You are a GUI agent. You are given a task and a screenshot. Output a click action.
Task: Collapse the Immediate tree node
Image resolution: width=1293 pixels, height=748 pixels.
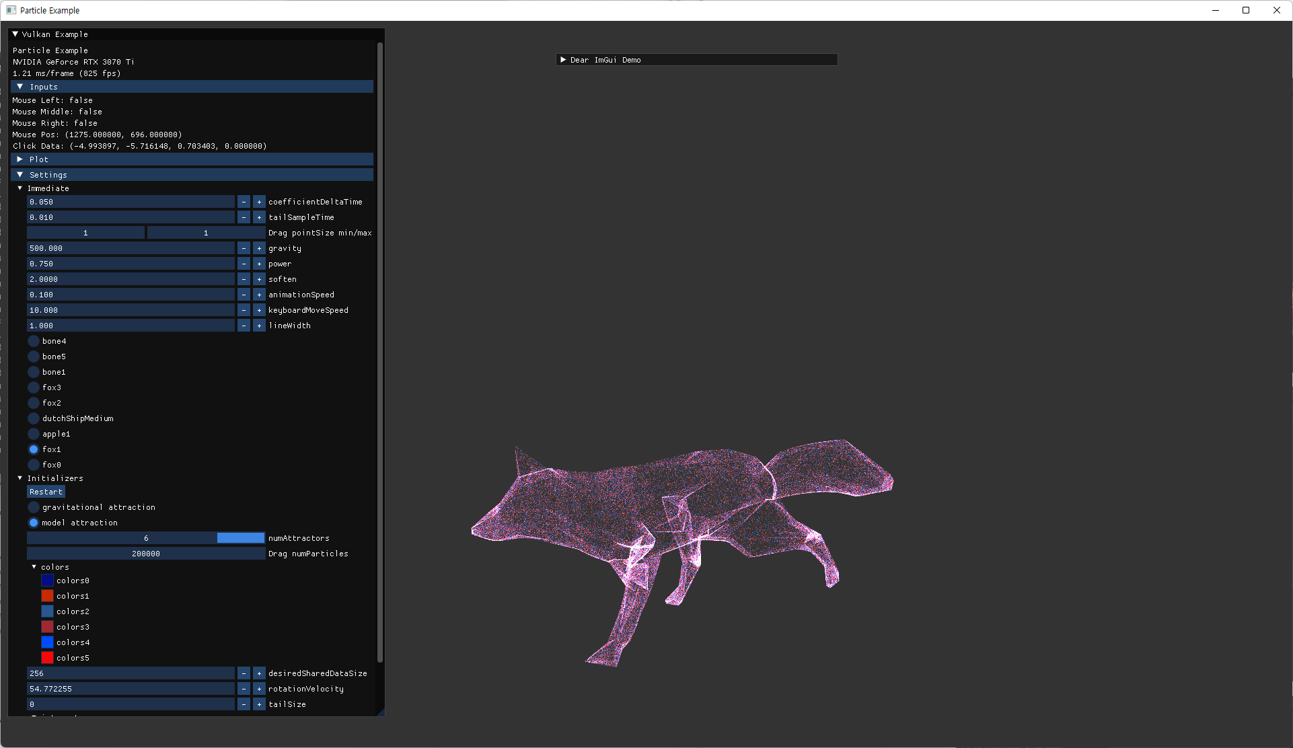click(x=20, y=188)
